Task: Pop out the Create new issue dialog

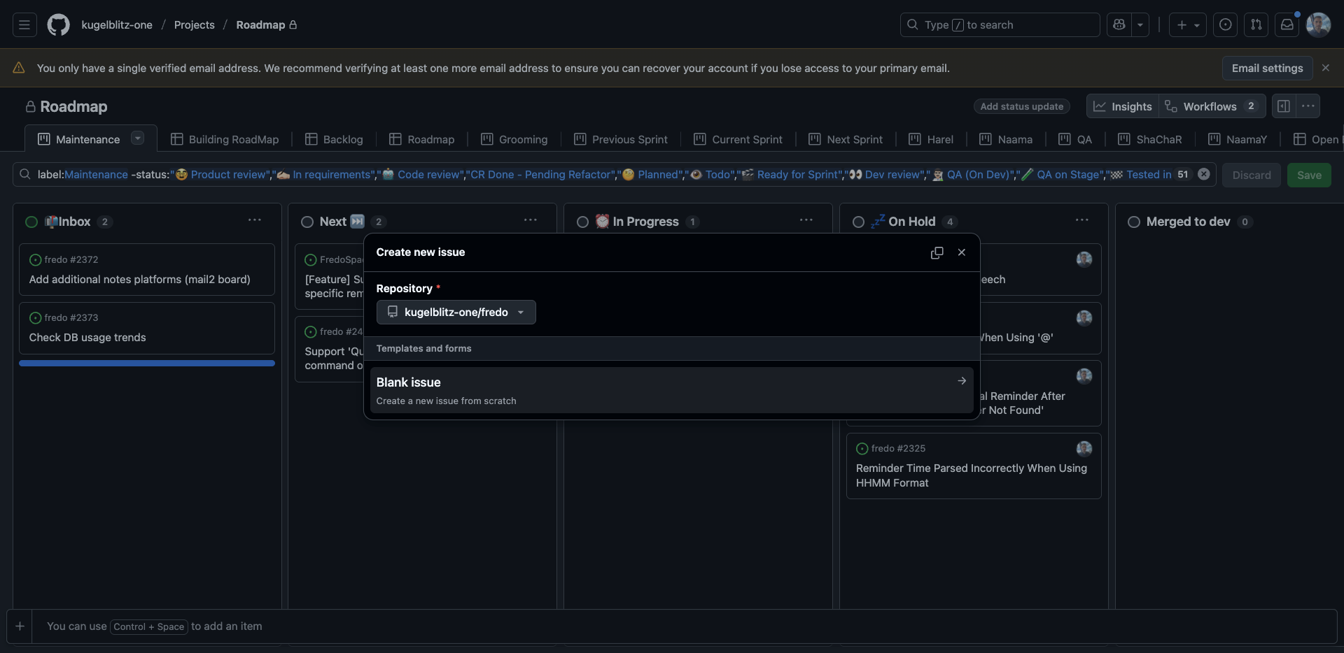Action: pyautogui.click(x=937, y=252)
